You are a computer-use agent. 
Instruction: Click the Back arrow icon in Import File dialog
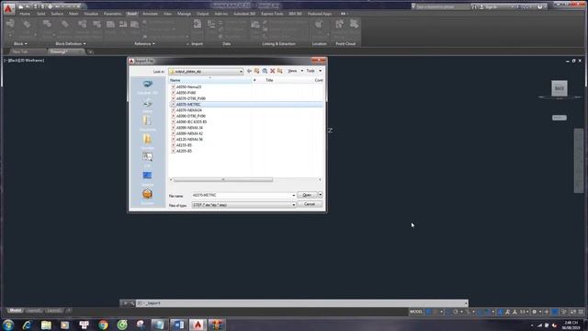pyautogui.click(x=249, y=71)
